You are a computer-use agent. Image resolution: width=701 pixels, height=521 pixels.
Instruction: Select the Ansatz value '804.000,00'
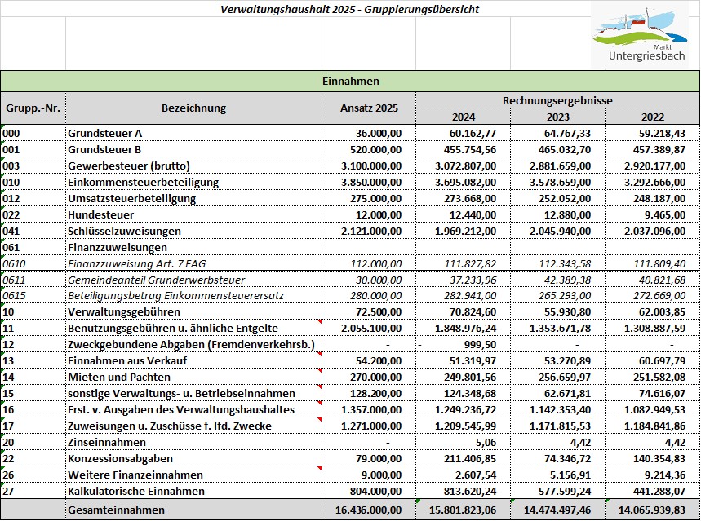click(375, 491)
